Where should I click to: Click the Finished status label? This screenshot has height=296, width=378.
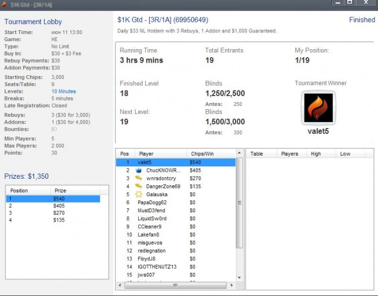(x=362, y=20)
